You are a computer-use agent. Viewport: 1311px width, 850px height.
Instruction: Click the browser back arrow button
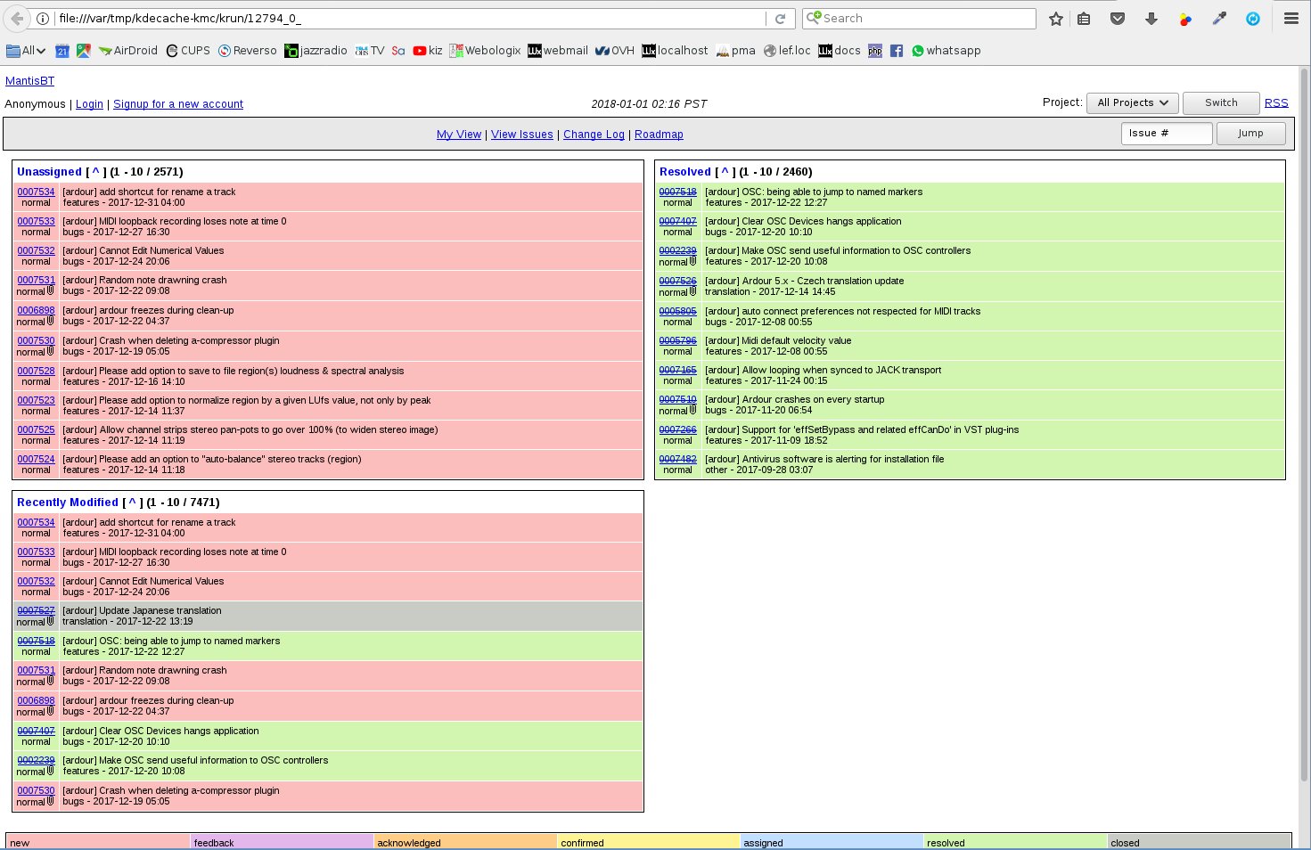(17, 19)
